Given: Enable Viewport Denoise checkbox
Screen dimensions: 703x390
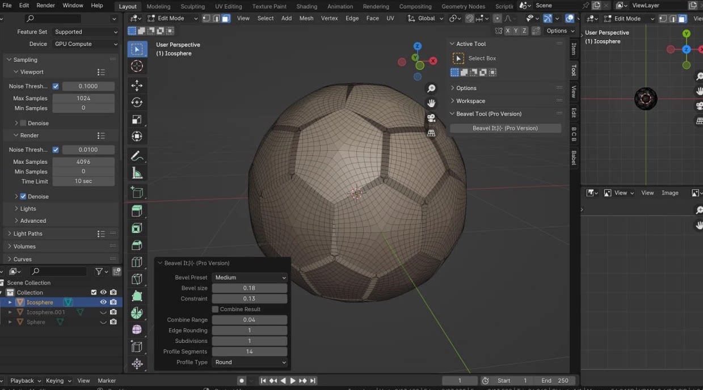Looking at the screenshot, I should (23, 123).
